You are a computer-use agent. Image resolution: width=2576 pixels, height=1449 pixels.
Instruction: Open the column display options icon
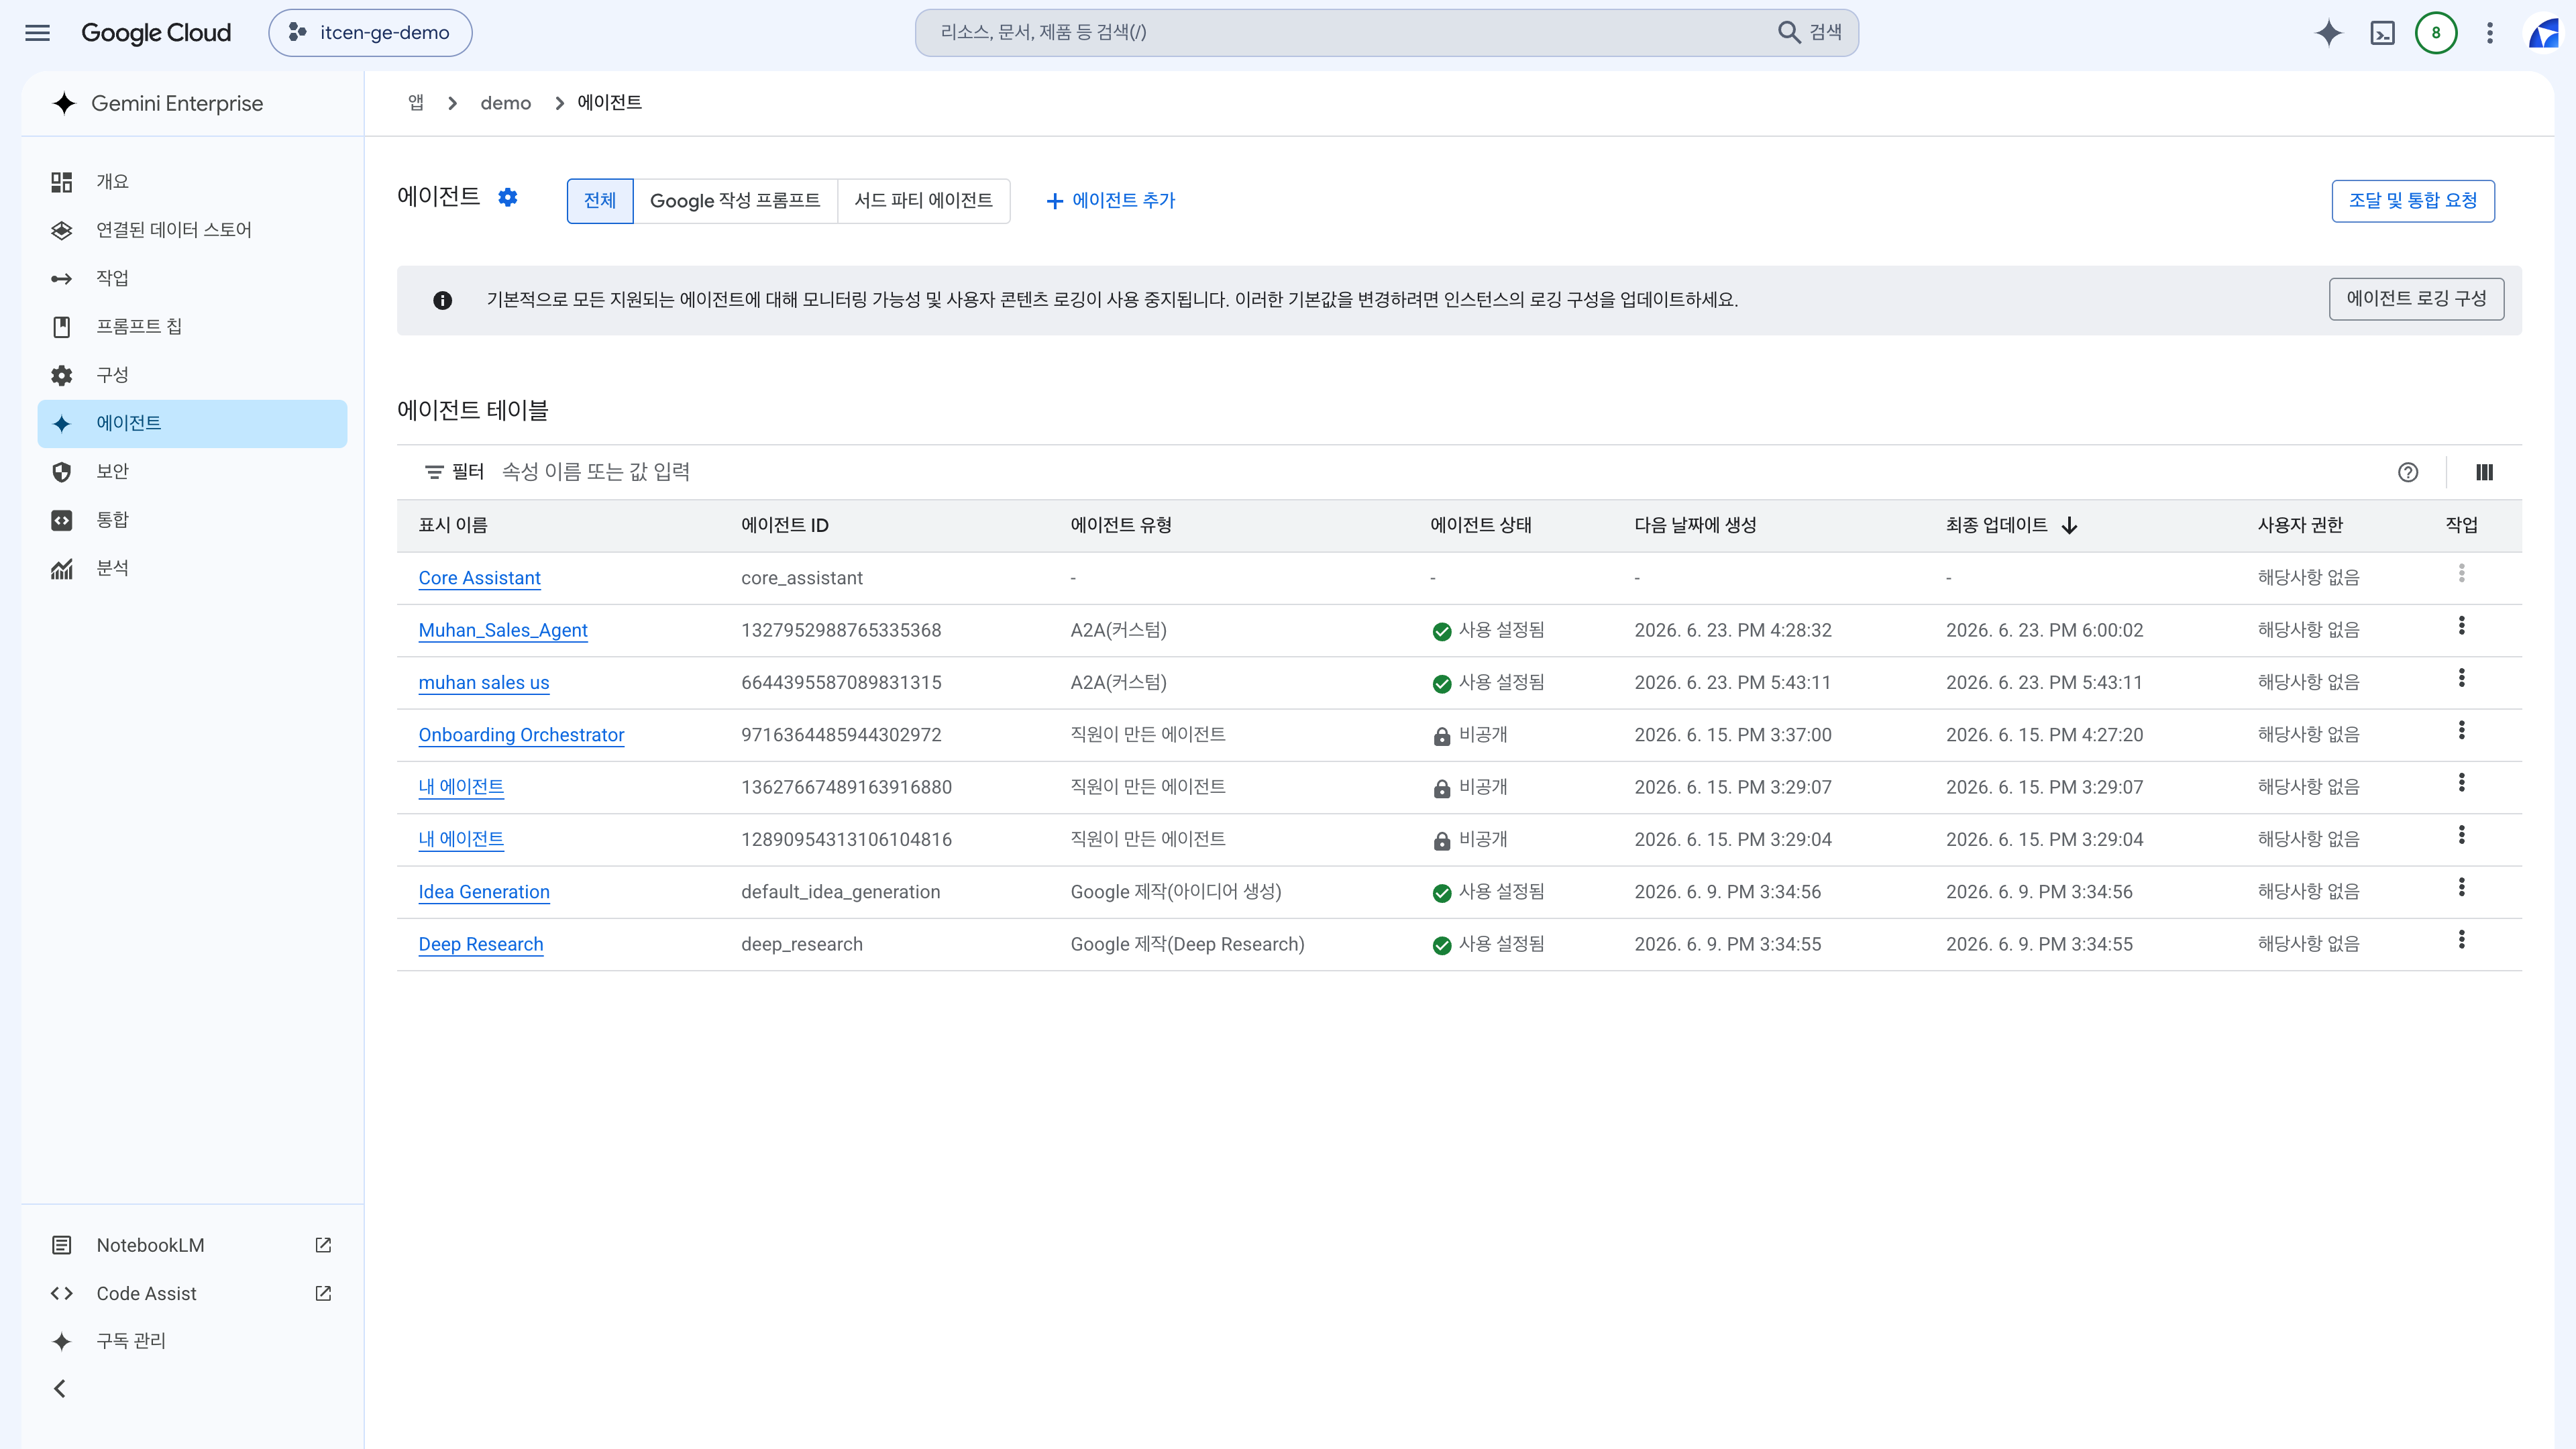tap(2484, 472)
